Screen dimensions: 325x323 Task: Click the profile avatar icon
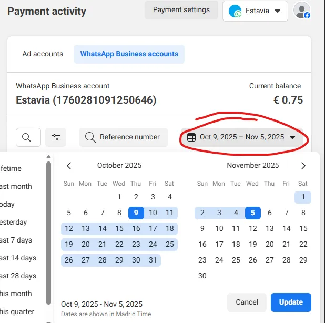[302, 11]
